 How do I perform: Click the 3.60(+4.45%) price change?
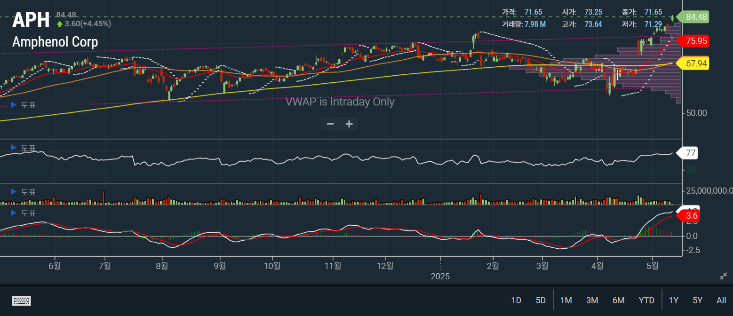(88, 24)
